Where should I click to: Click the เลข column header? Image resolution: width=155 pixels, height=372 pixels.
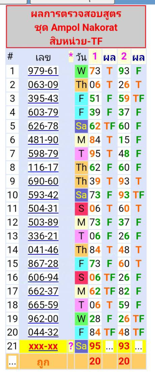(43, 57)
